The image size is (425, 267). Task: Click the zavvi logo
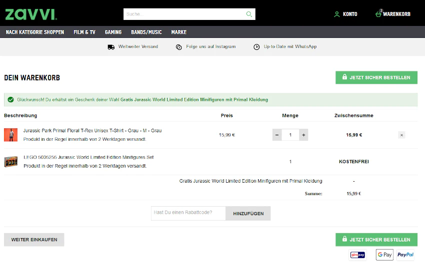pos(31,14)
